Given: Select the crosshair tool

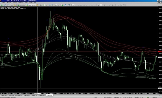Looking at the screenshot, I should pyautogui.click(x=101, y=5).
